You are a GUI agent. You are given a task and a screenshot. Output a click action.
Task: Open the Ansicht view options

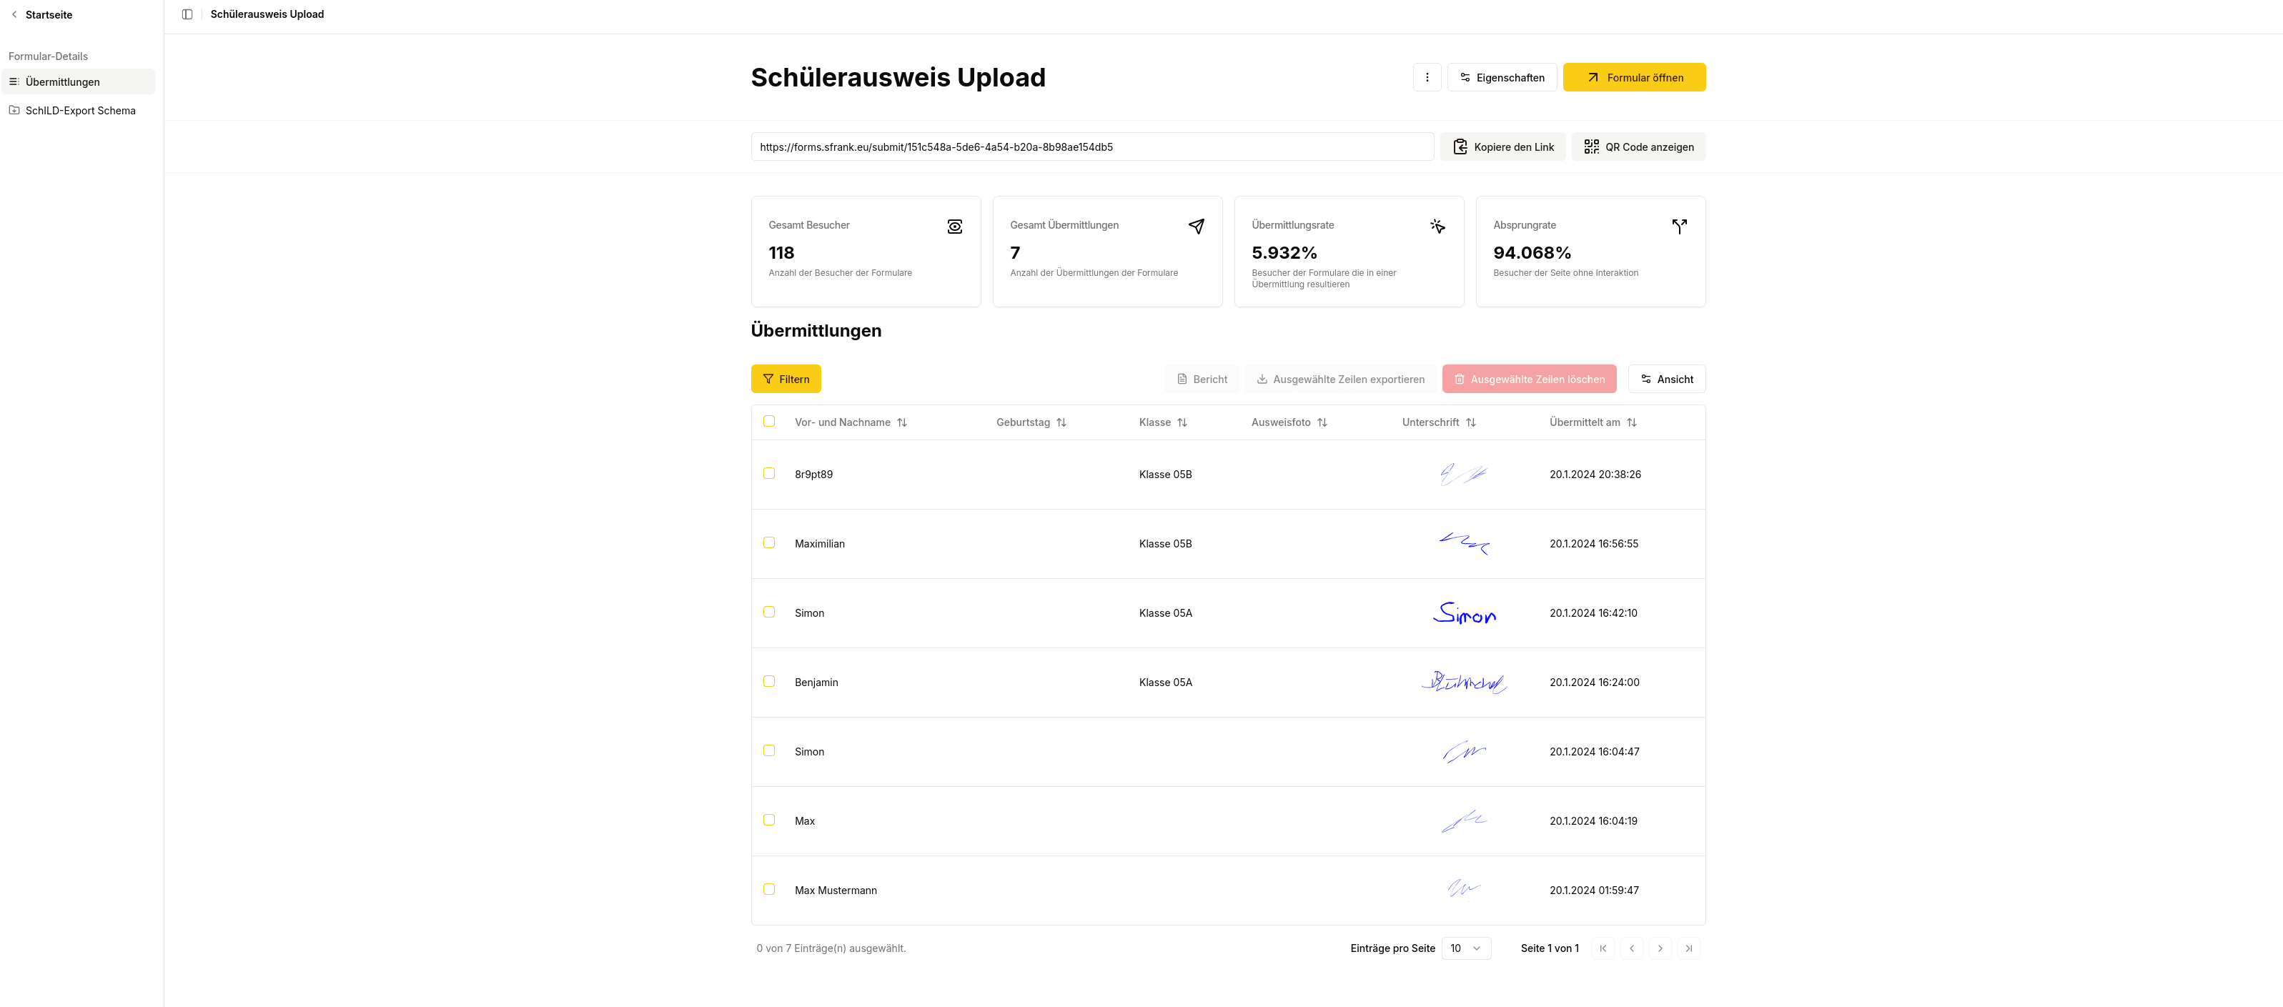pos(1666,380)
